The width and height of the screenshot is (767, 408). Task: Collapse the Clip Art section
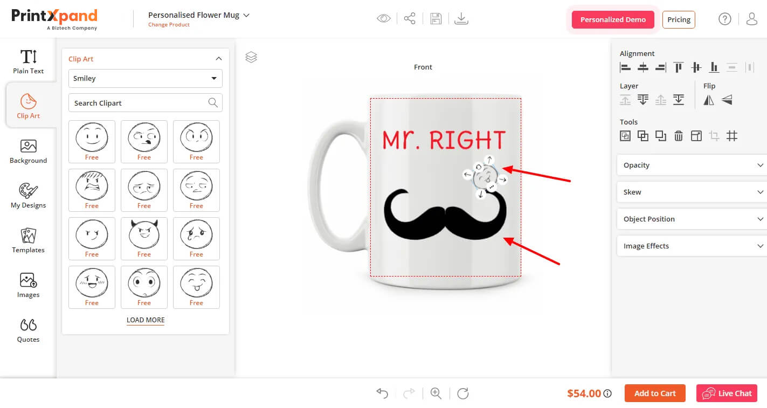coord(218,59)
